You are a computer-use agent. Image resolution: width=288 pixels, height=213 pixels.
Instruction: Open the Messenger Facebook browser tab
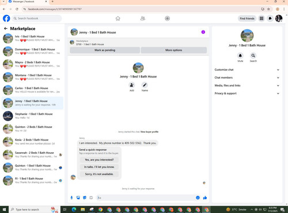(27, 2)
